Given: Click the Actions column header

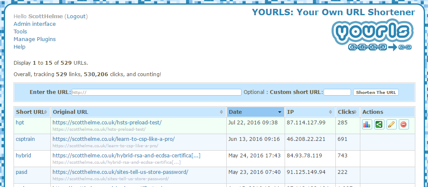Looking at the screenshot, I should [387, 112].
